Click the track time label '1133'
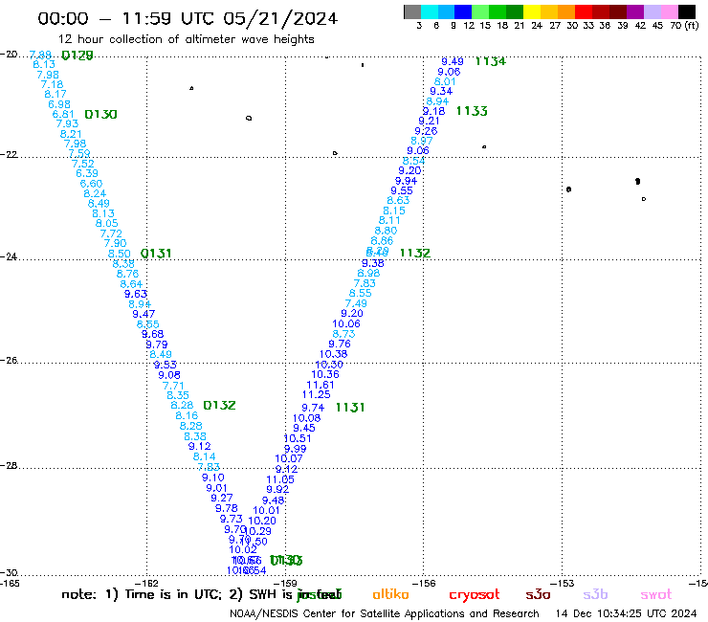708x622 pixels. tap(472, 111)
